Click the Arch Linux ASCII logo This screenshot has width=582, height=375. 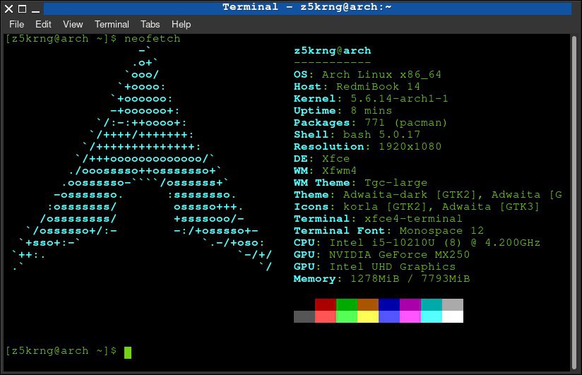[x=142, y=158]
